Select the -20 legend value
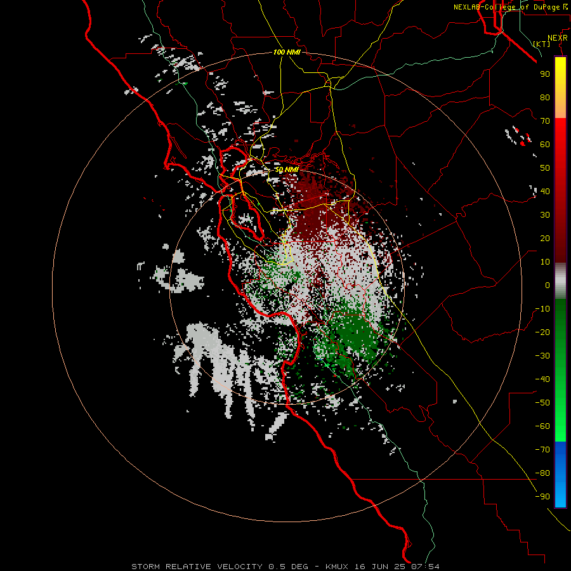This screenshot has width=571, height=571. [542, 332]
